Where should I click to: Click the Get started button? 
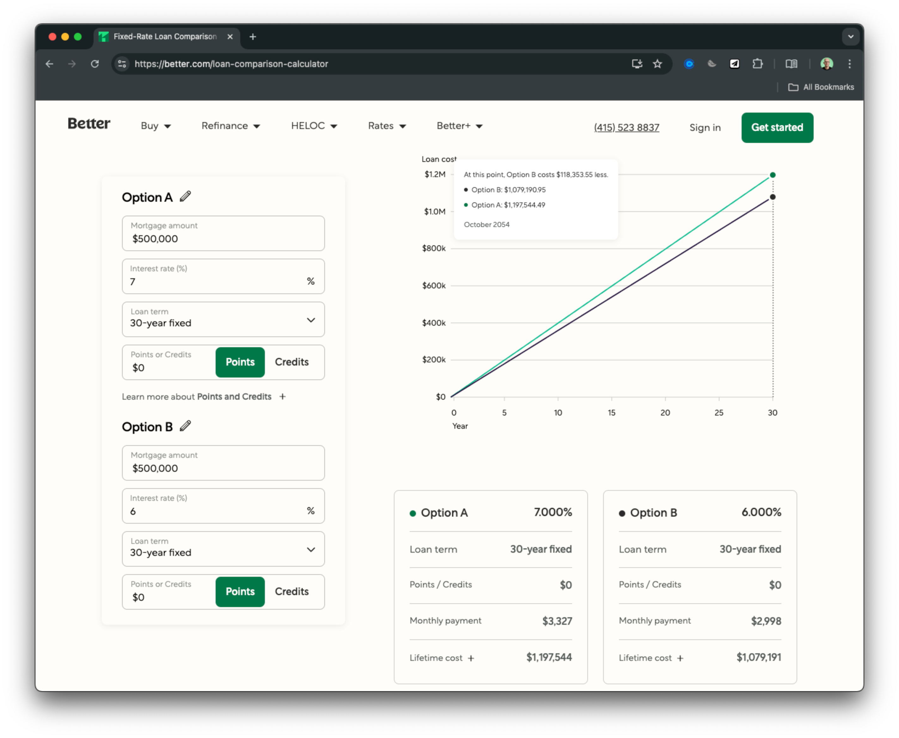click(777, 127)
